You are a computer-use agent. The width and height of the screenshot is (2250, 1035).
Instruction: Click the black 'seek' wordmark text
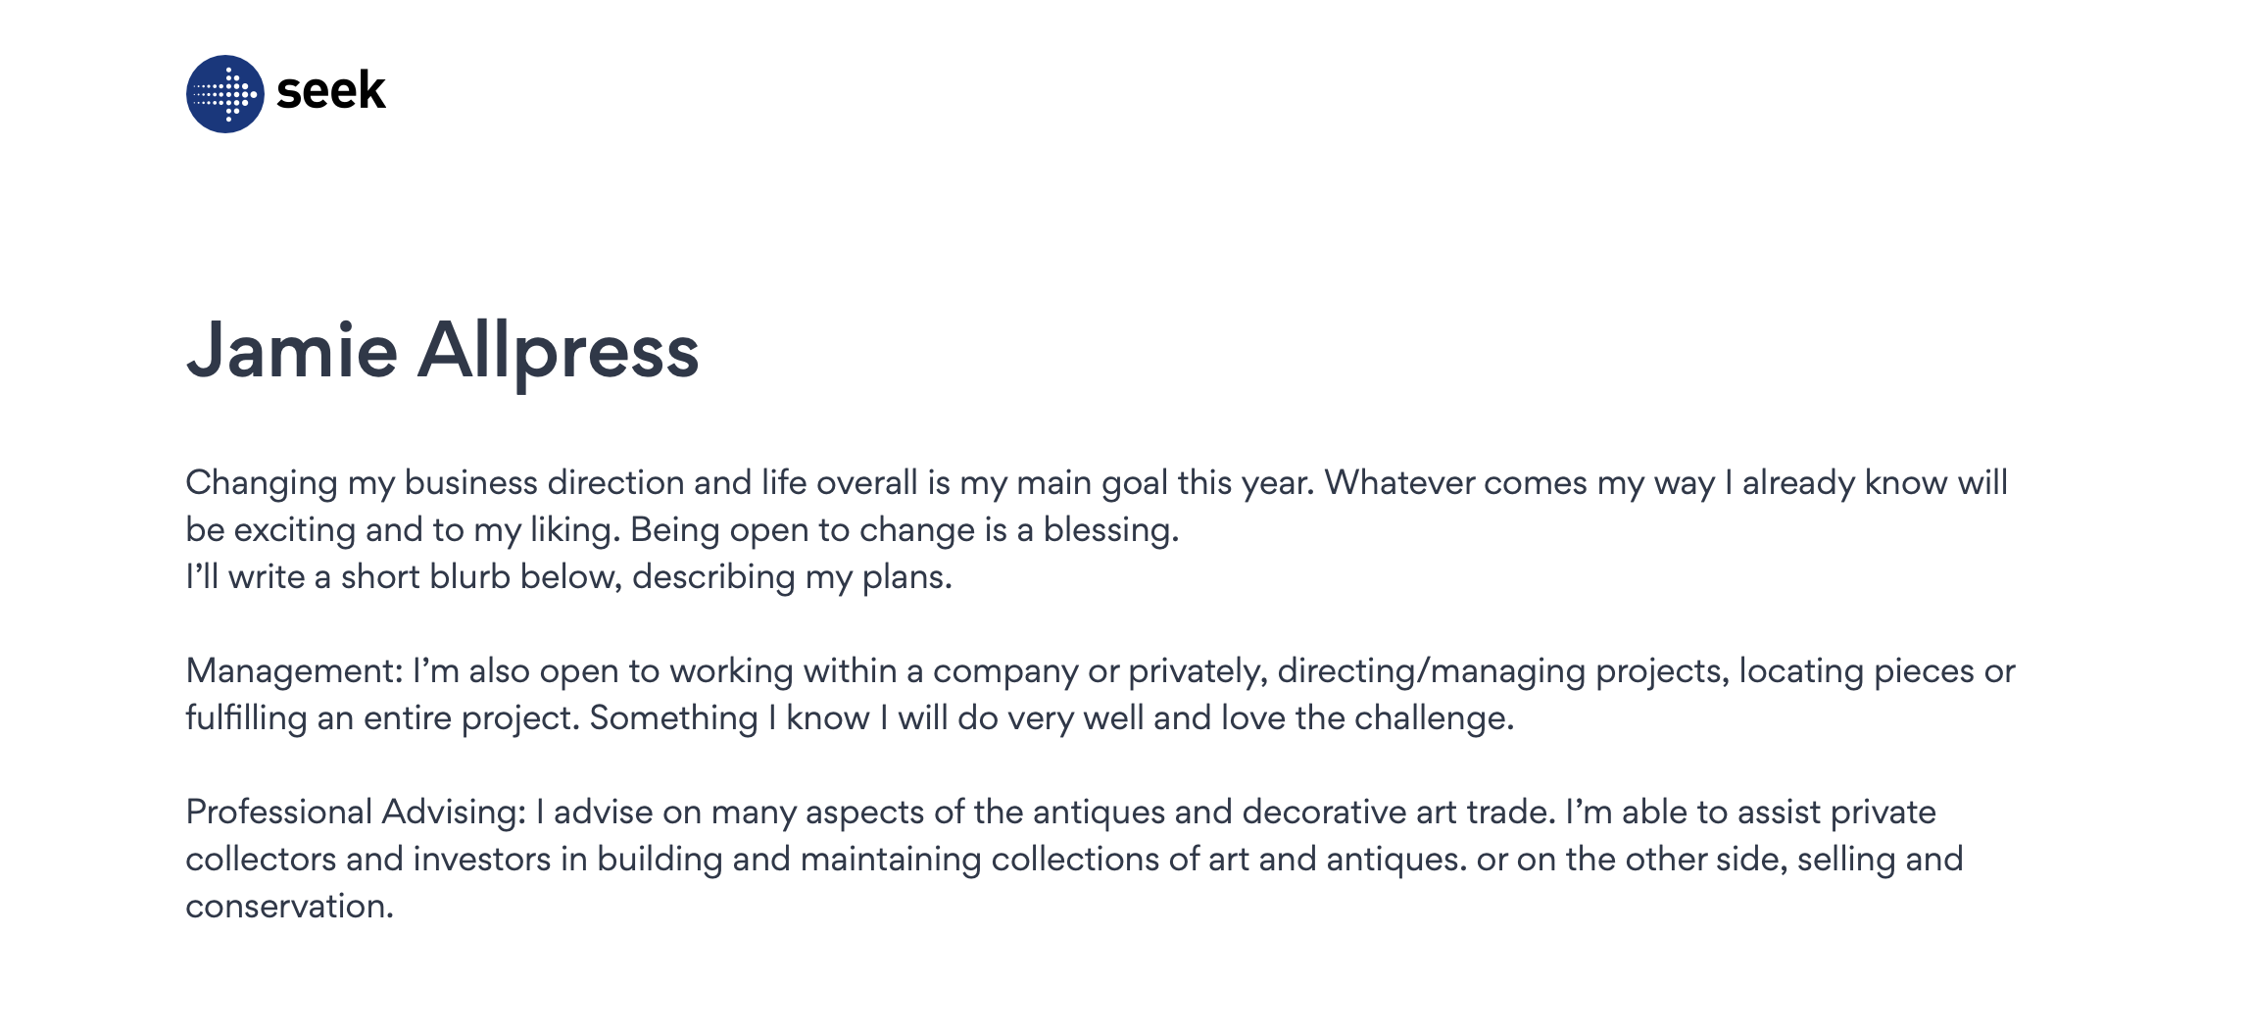(331, 91)
